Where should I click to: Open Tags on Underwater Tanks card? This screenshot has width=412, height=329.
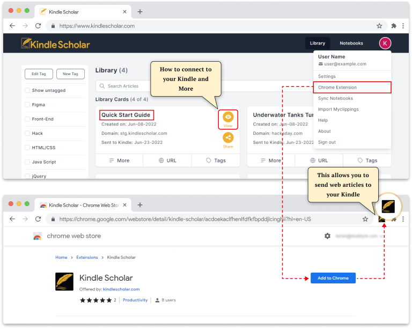click(367, 160)
